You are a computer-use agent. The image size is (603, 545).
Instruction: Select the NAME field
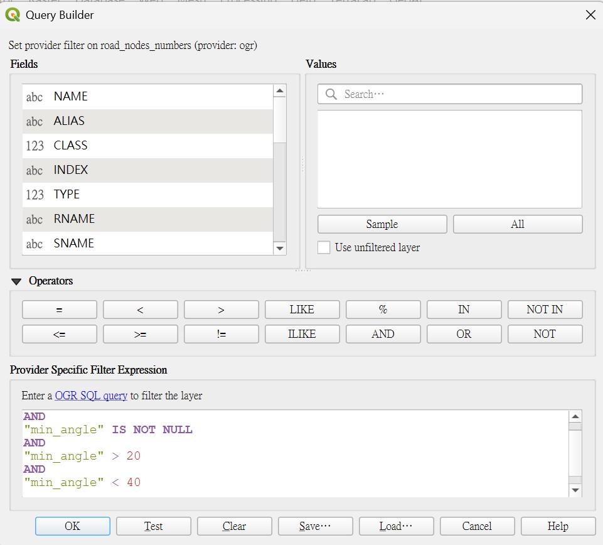147,97
